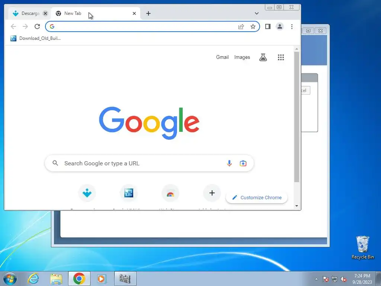Open the clock showing 7:24 PM
Image resolution: width=381 pixels, height=286 pixels.
(362, 279)
